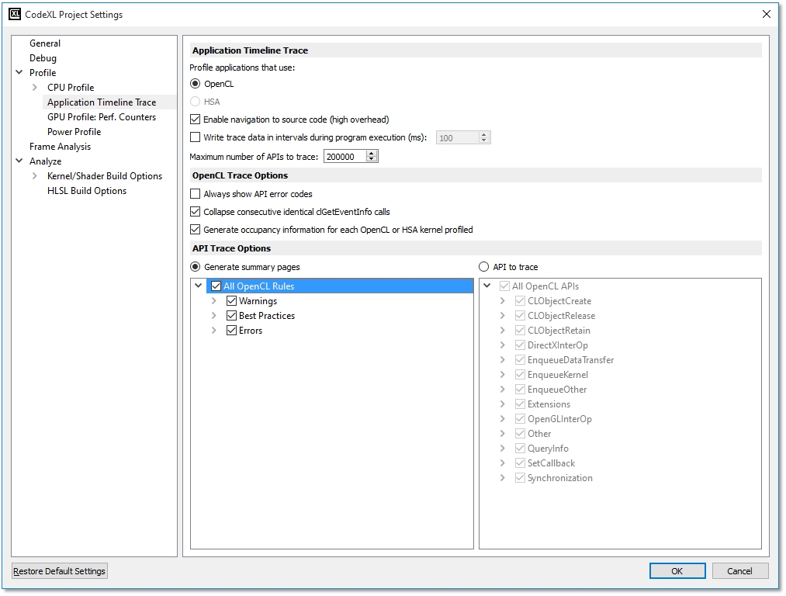This screenshot has width=786, height=596.
Task: Click the Cancel button
Action: pyautogui.click(x=740, y=571)
